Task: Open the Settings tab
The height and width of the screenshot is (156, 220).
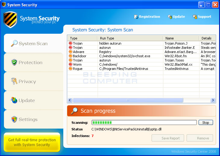Action: [33, 119]
